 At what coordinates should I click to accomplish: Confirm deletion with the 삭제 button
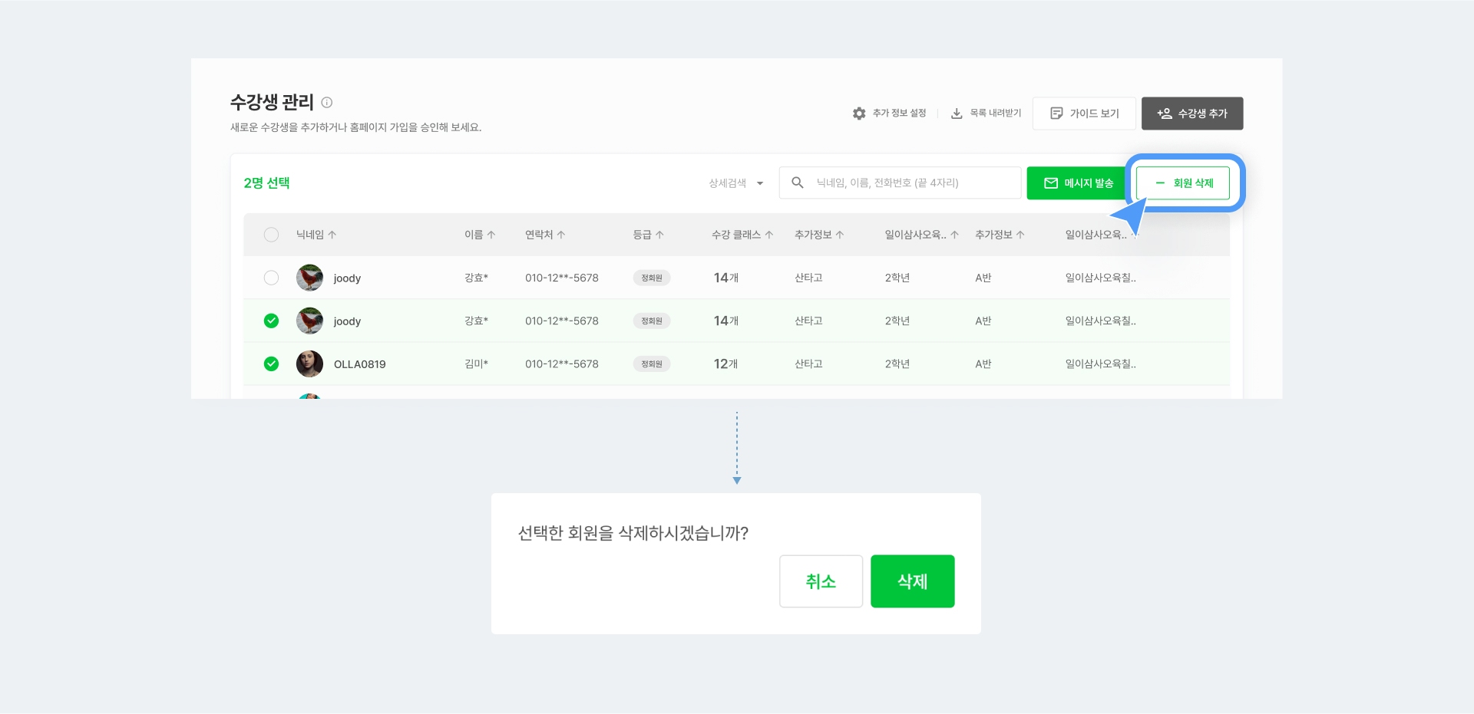912,581
